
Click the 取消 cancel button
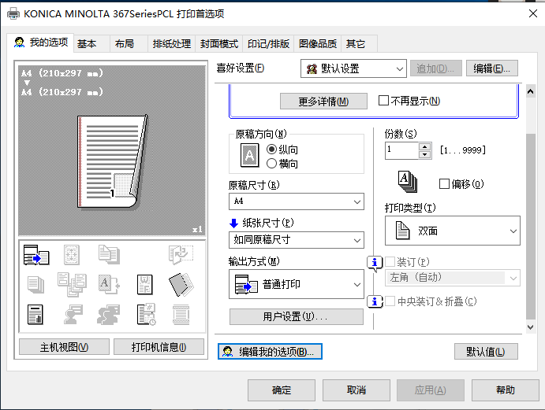[356, 390]
